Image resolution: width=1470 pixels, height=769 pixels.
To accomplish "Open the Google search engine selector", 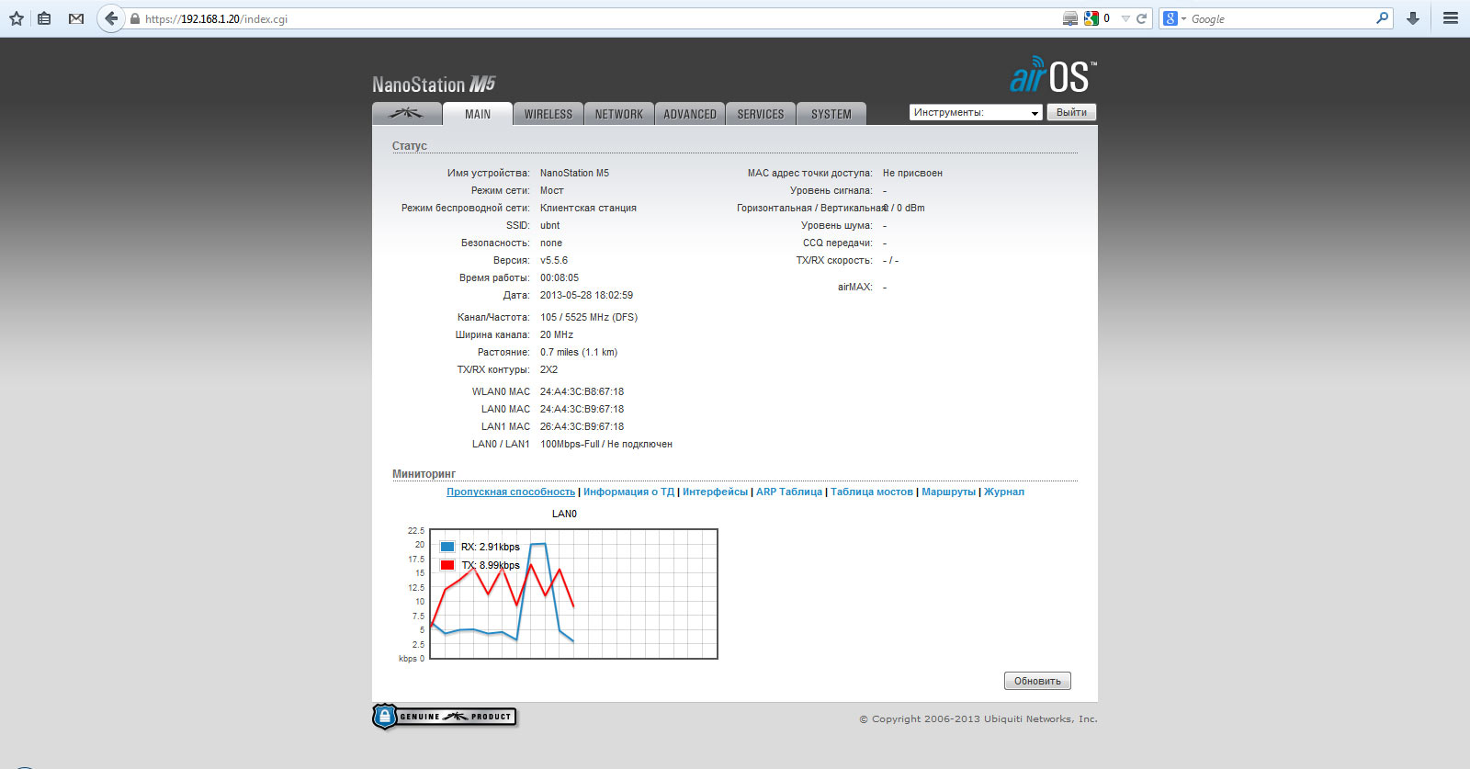I will point(1174,18).
